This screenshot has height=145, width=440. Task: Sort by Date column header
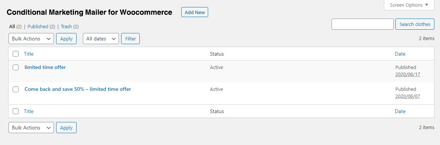[x=400, y=54]
